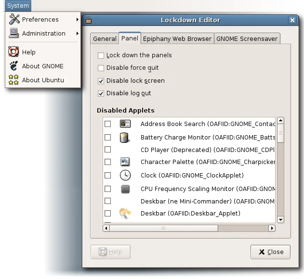This screenshot has width=304, height=279.
Task: Select the Clock (OAFIID:GNOME_ClockApplet) row text
Action: tap(192, 176)
